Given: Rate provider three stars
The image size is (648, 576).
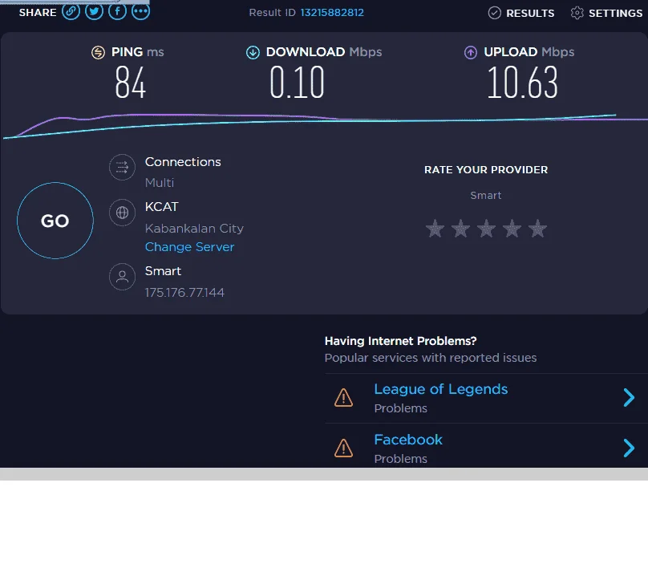Looking at the screenshot, I should (x=486, y=229).
